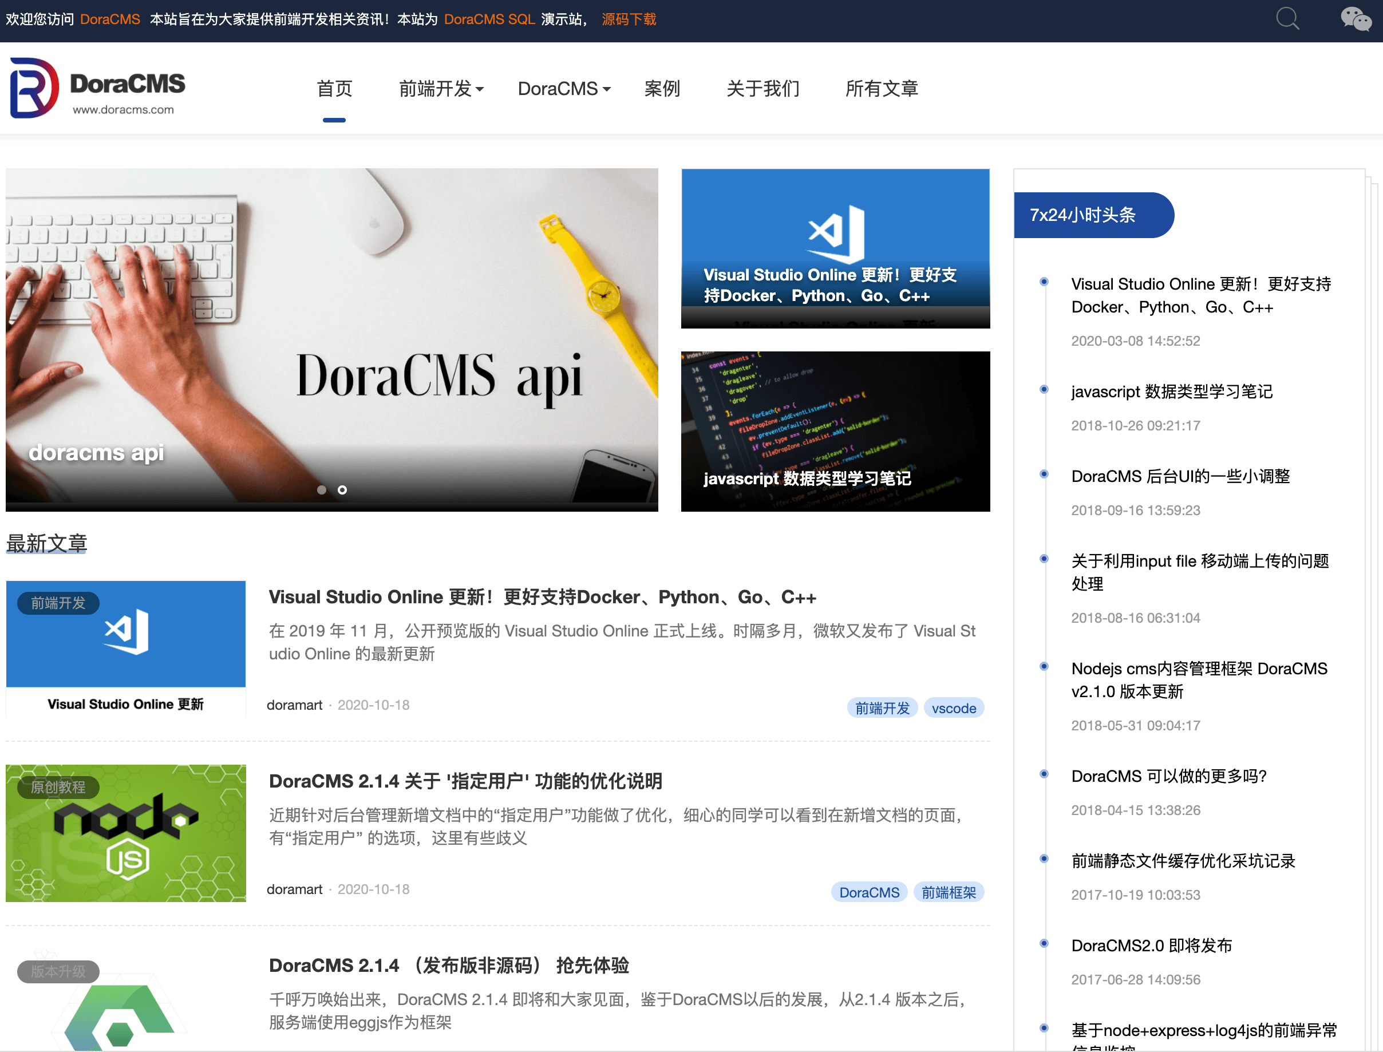
Task: Click the 源码下载 link
Action: [x=629, y=19]
